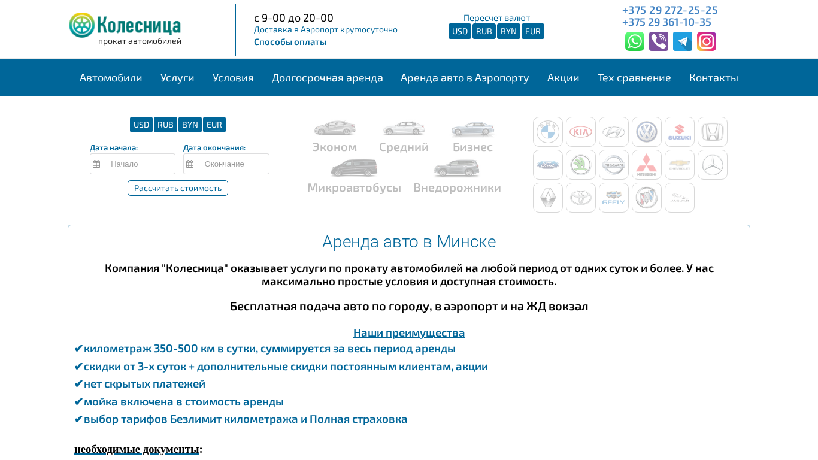818x460 pixels.
Task: Visit the Instagram page icon
Action: click(707, 41)
